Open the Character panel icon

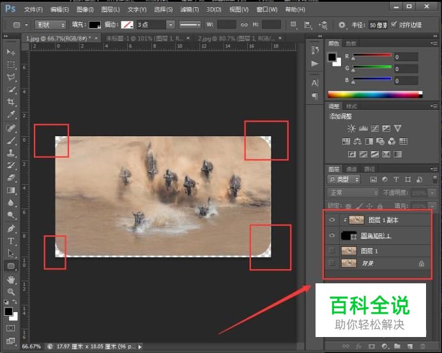(x=314, y=83)
